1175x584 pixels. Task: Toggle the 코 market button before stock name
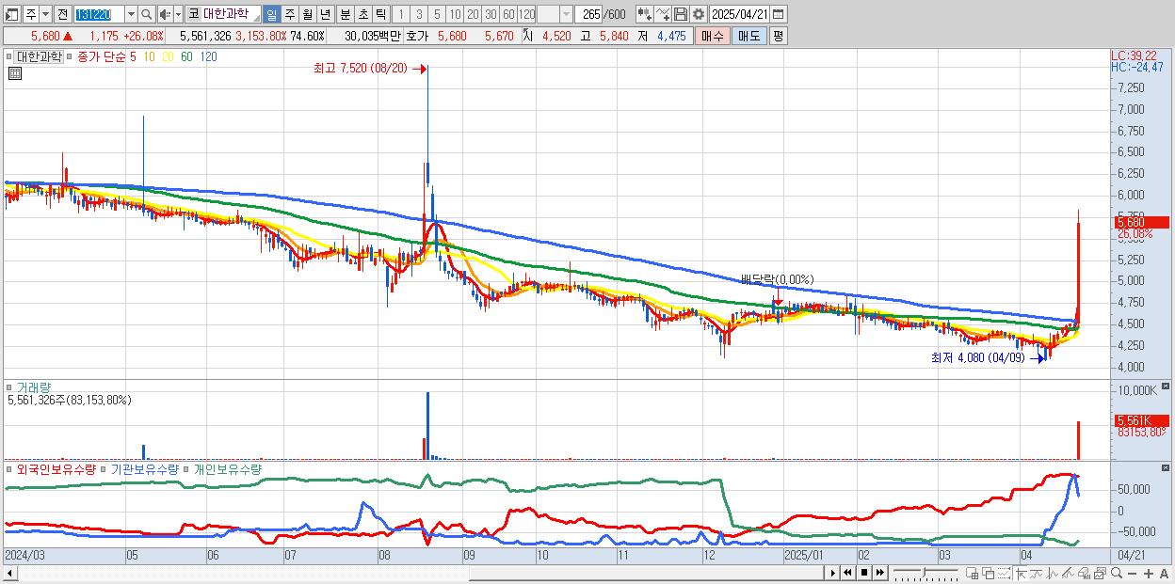point(192,14)
